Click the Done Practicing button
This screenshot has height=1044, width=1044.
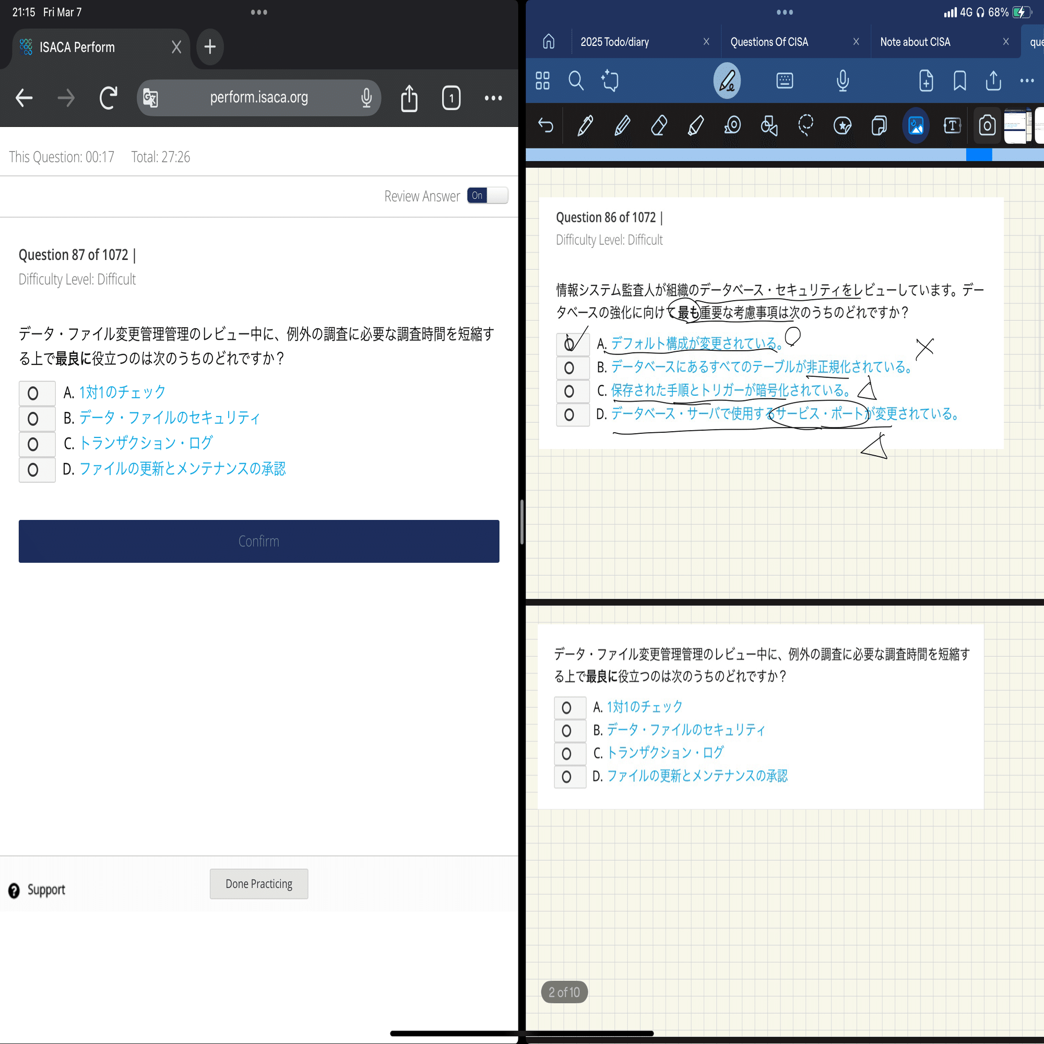[x=258, y=884]
